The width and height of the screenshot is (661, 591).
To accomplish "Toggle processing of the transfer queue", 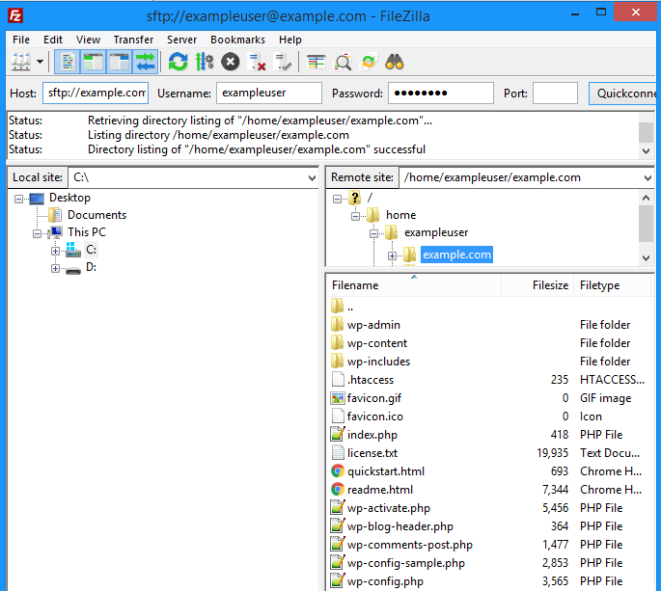I will point(204,62).
